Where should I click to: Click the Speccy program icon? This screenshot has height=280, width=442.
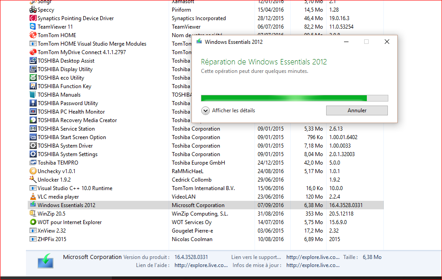(x=33, y=10)
